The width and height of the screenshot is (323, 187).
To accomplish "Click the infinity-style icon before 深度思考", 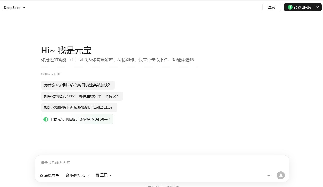I will coord(41,175).
